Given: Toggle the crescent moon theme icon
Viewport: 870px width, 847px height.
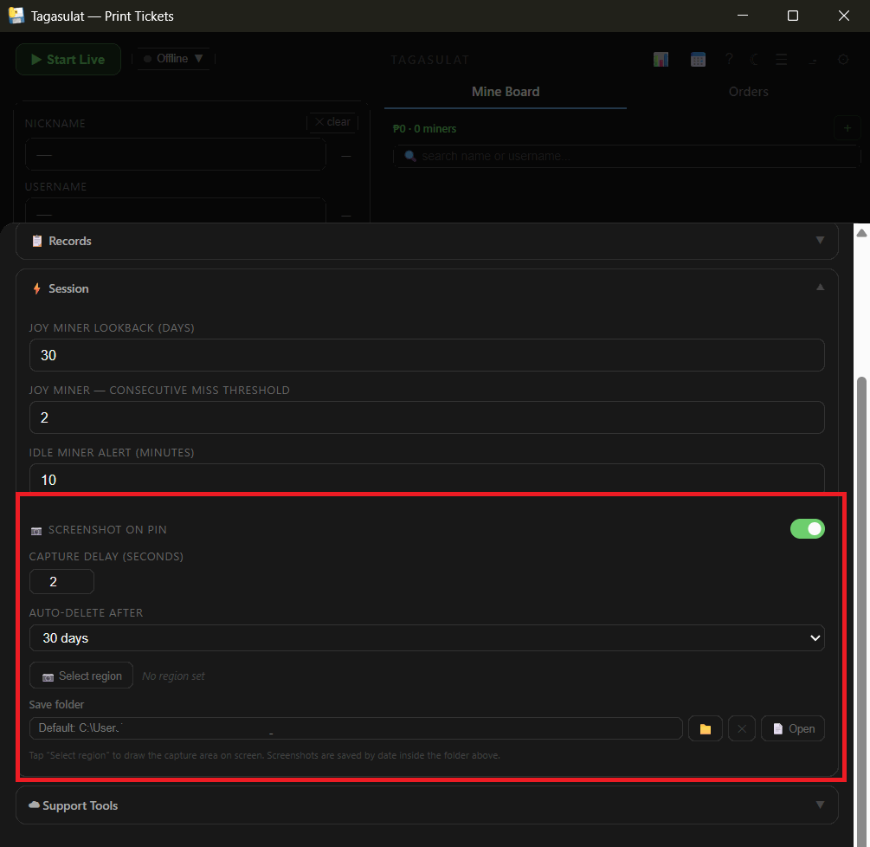Looking at the screenshot, I should (755, 60).
